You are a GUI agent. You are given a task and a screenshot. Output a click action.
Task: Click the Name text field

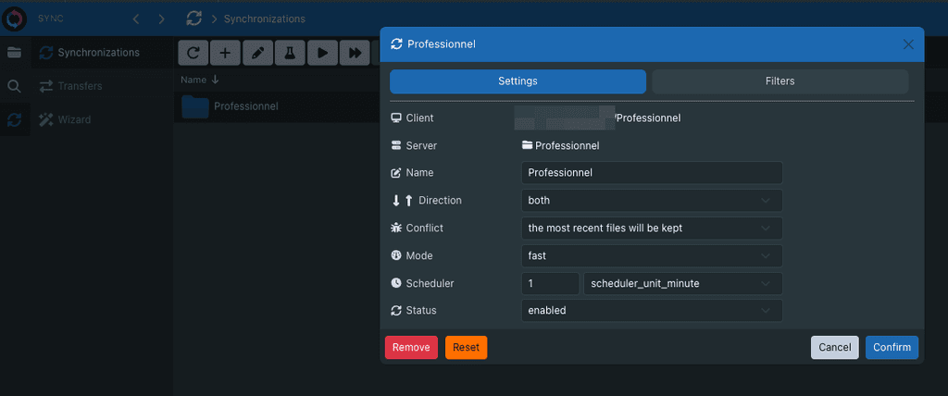652,173
